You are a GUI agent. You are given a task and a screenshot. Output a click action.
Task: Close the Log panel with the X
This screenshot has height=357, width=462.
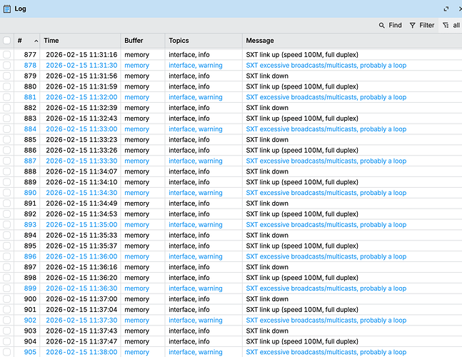click(458, 9)
